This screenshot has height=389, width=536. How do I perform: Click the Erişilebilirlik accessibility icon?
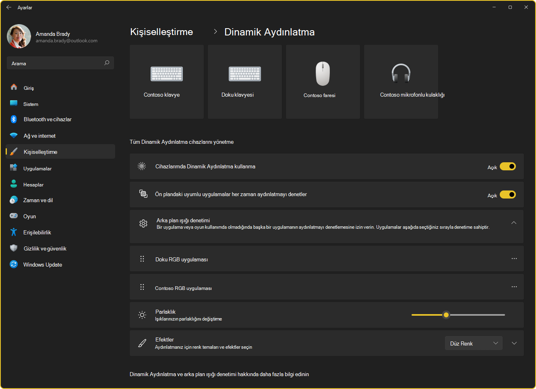tap(14, 232)
